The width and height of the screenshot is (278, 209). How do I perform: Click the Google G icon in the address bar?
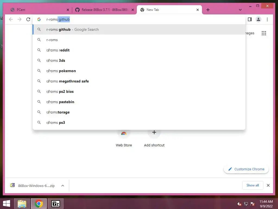click(x=39, y=19)
